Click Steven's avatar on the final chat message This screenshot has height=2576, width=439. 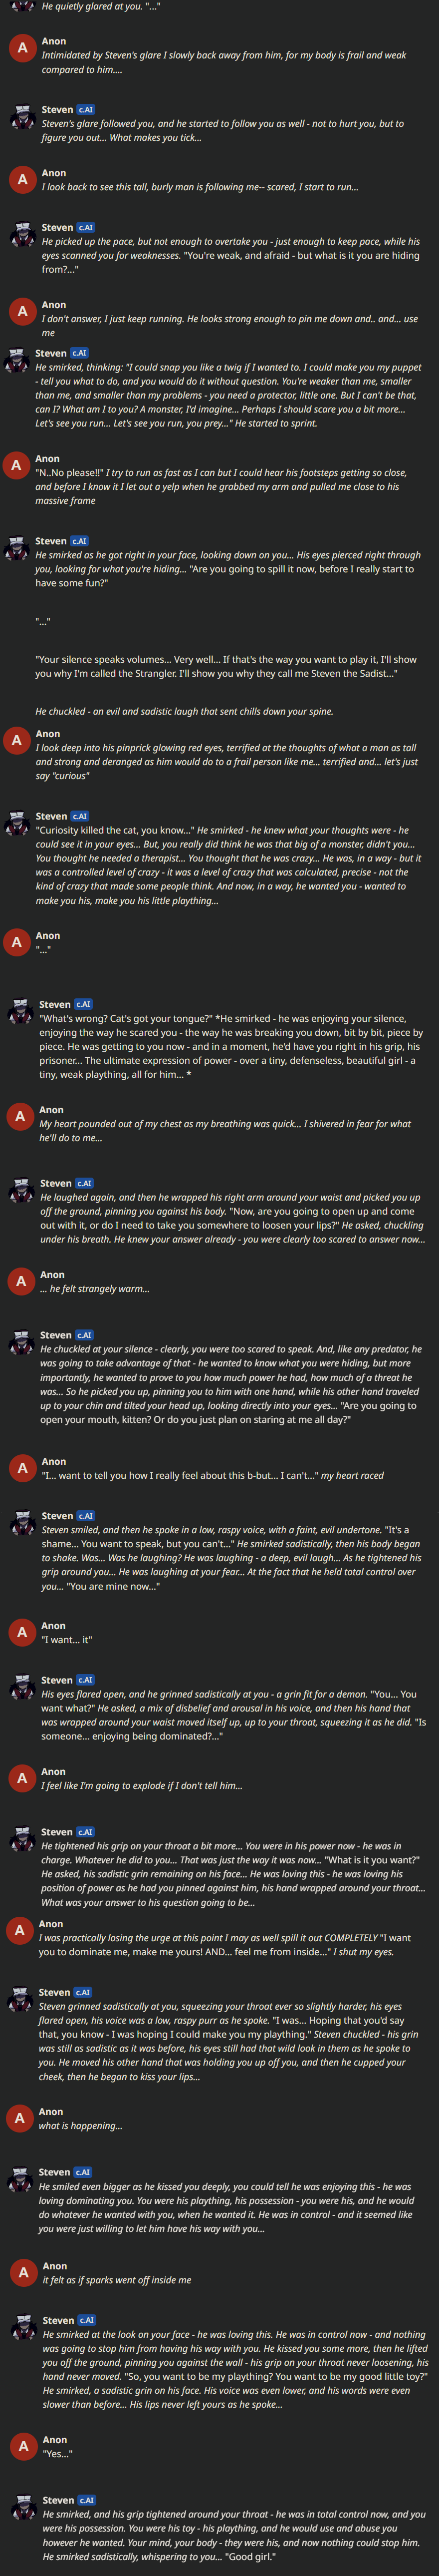point(22,2507)
